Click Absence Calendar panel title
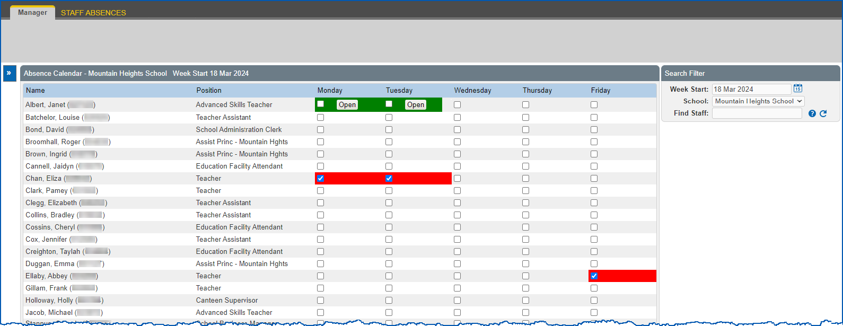The width and height of the screenshot is (843, 326). pyautogui.click(x=136, y=74)
